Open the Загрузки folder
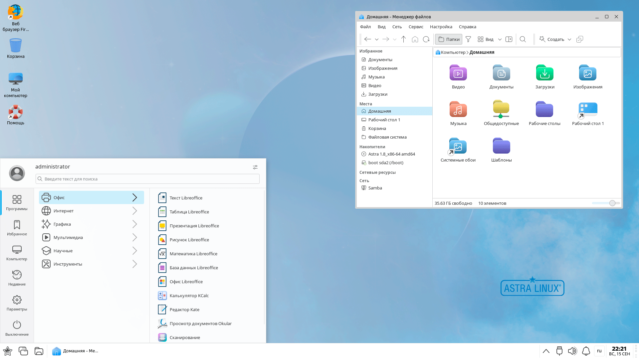Image resolution: width=639 pixels, height=359 pixels. pyautogui.click(x=544, y=77)
